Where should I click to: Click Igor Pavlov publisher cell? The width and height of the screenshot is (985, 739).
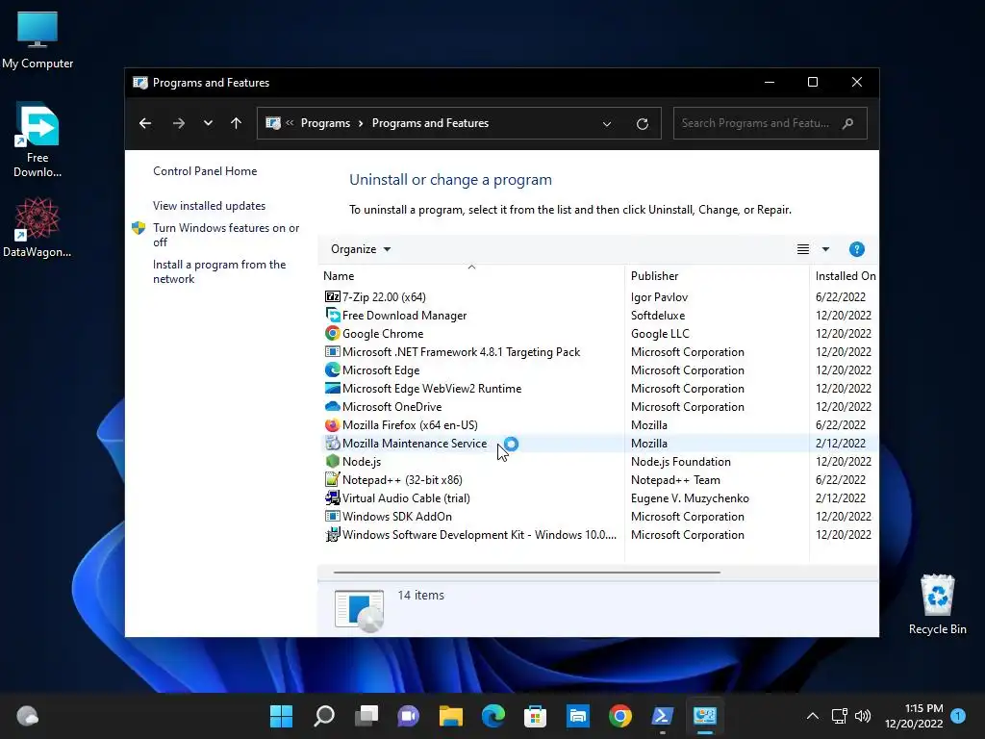(x=659, y=296)
